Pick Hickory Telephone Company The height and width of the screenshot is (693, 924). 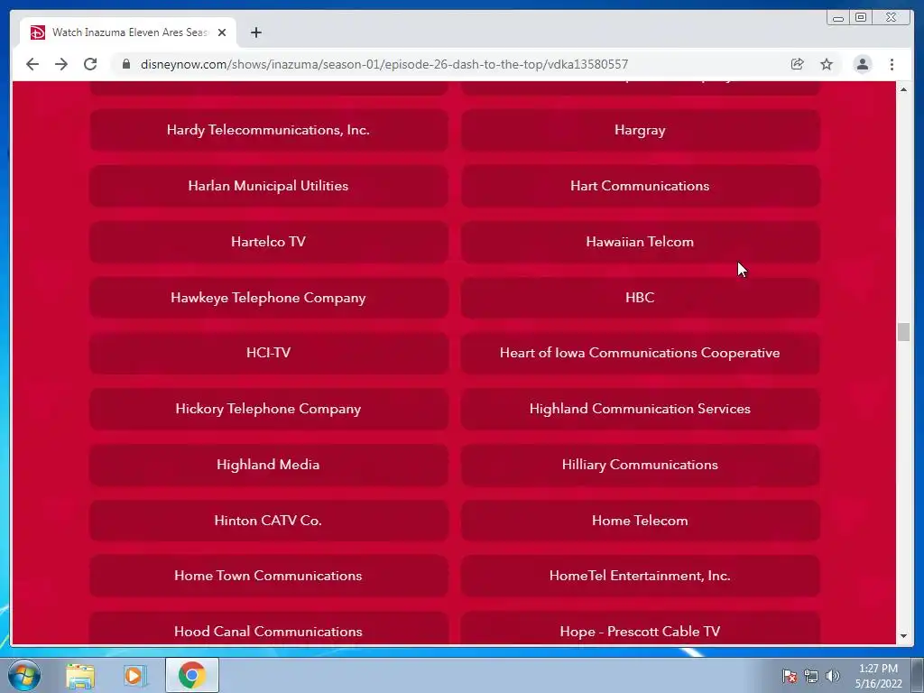coord(268,409)
